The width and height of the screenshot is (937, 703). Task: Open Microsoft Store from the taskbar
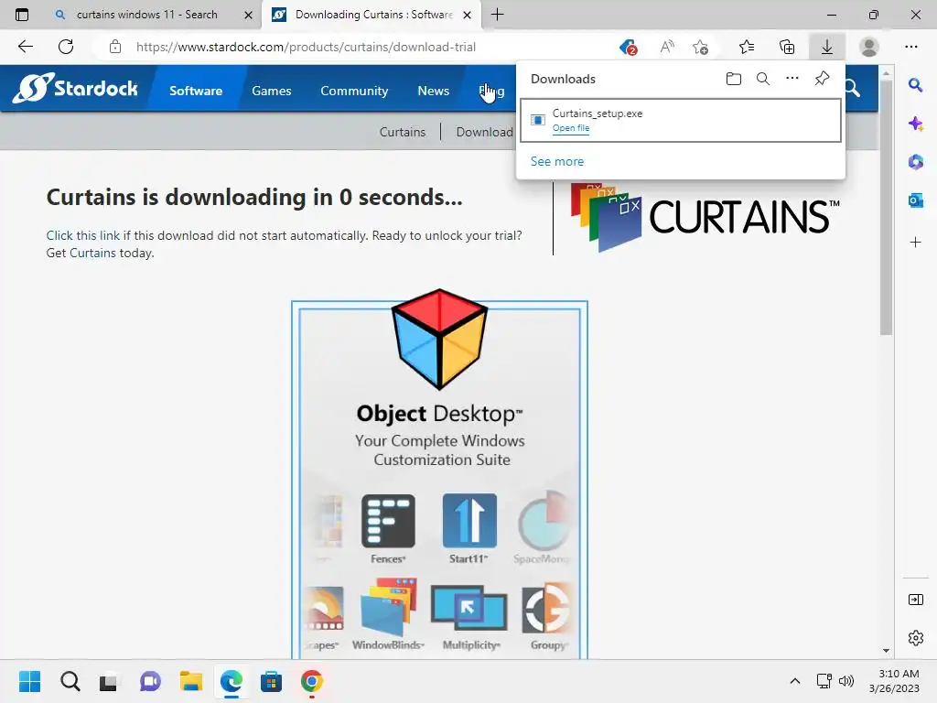[x=271, y=681]
